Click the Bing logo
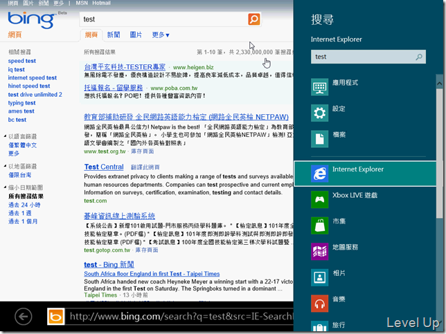Viewport: 446px width, 334px height. coord(32,20)
